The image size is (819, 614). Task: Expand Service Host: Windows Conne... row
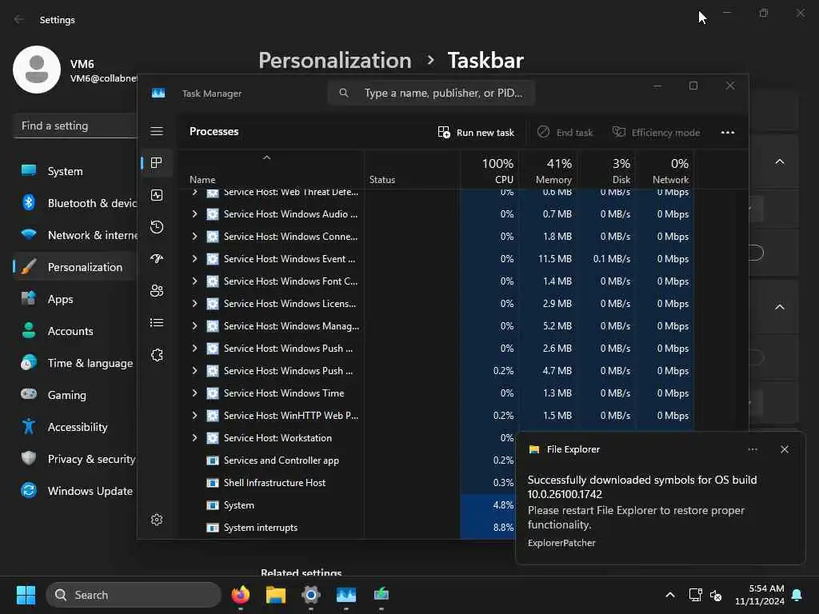pos(194,237)
